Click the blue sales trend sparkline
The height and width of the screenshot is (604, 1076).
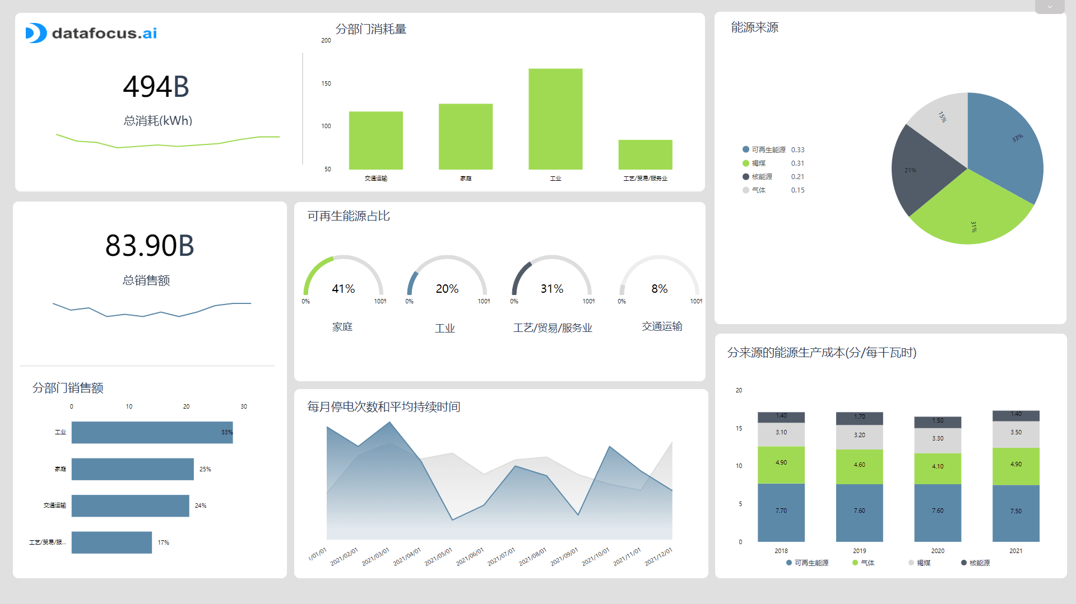tap(152, 310)
